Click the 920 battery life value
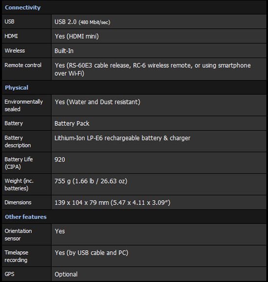The image size is (268, 282). coord(60,160)
